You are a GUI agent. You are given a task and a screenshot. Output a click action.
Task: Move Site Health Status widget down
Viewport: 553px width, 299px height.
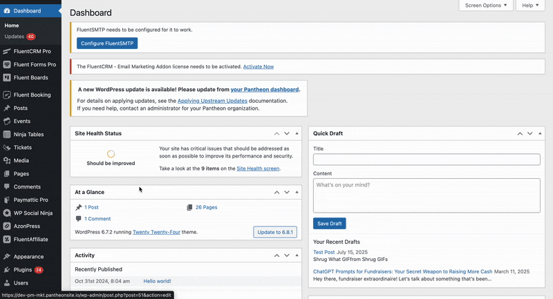coord(287,133)
